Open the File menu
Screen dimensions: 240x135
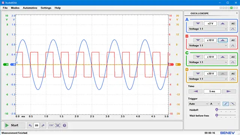click(x=5, y=8)
